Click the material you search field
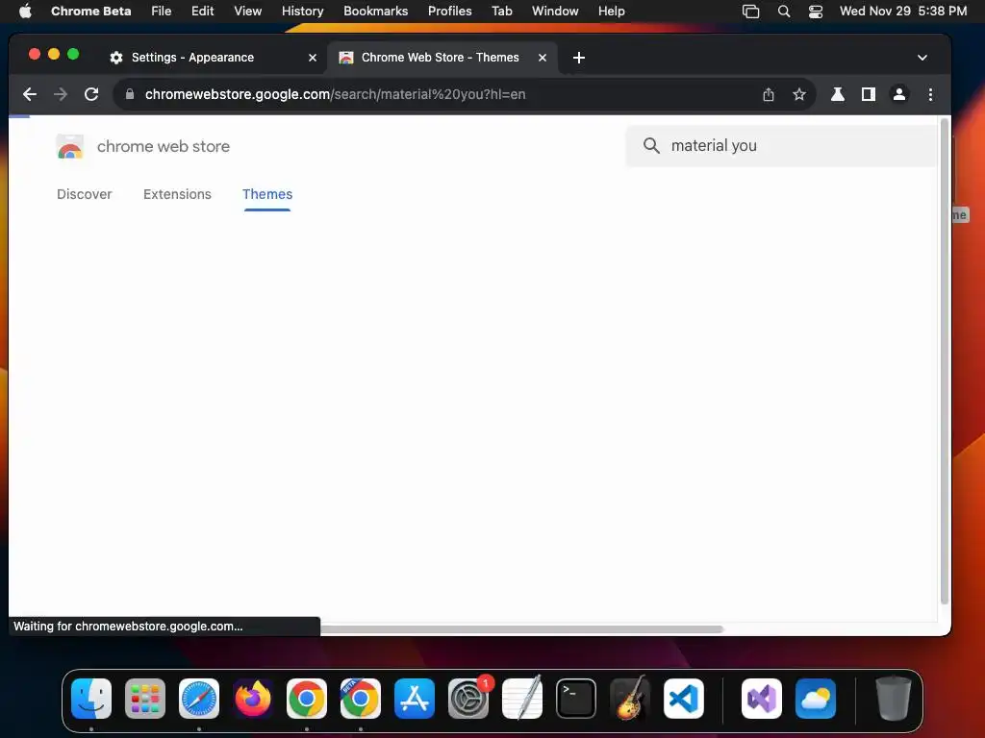 click(x=781, y=146)
